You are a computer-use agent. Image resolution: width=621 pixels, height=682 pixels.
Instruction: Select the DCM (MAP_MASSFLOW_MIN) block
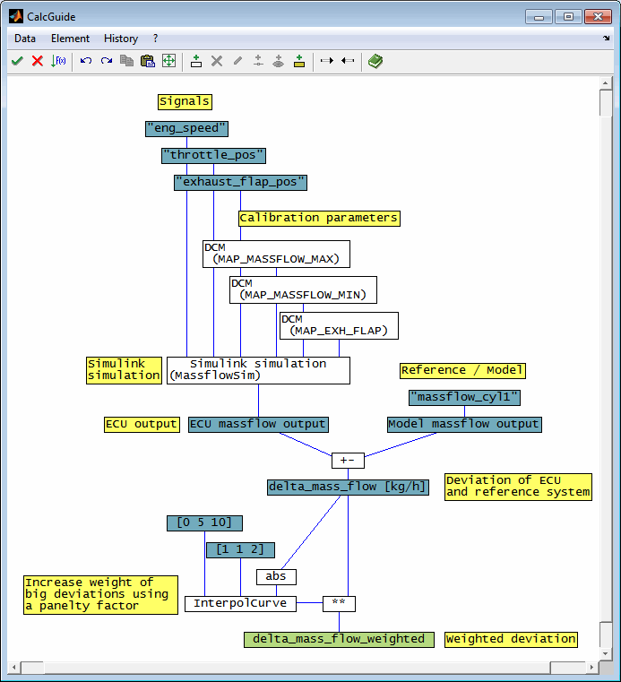tap(303, 289)
